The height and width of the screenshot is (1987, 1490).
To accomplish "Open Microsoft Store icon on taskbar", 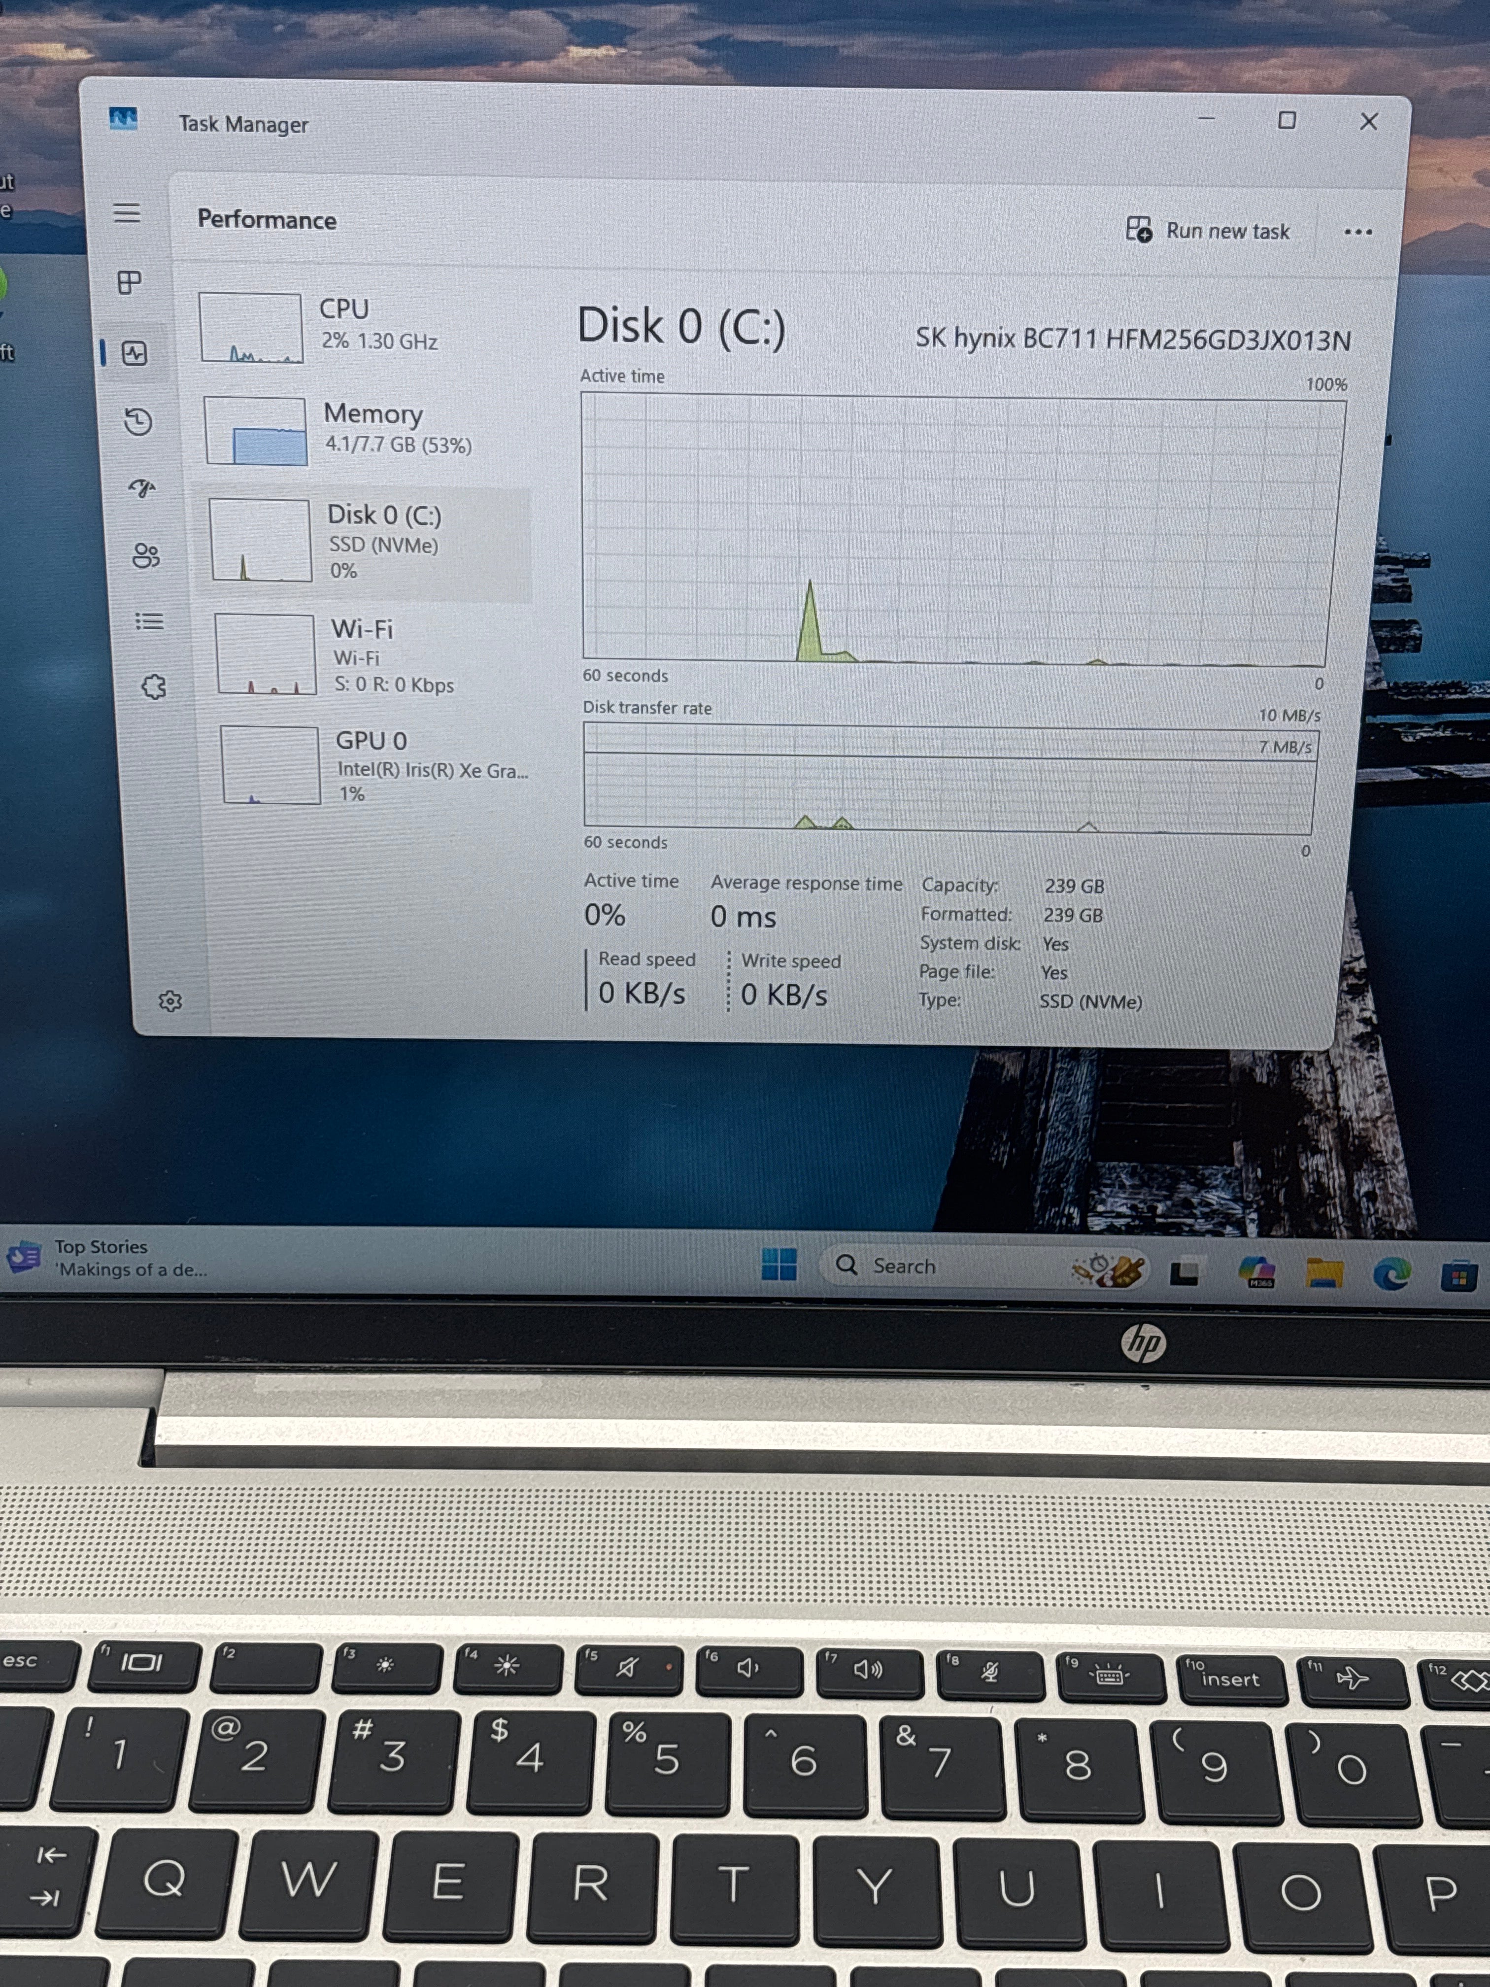I will point(1458,1275).
